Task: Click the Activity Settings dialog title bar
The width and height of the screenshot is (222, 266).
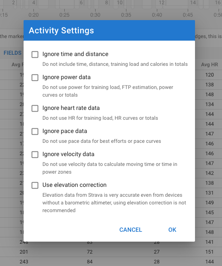Action: click(109, 30)
